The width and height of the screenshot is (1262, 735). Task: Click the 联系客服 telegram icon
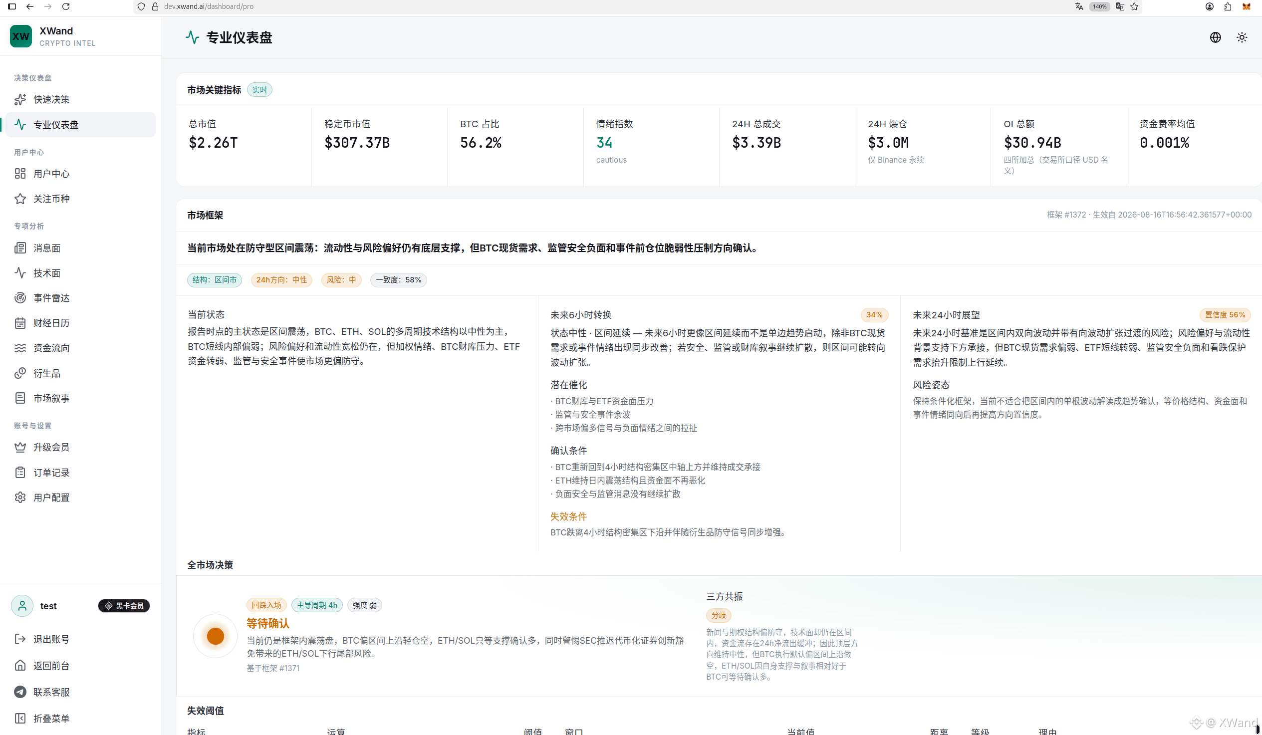click(20, 692)
